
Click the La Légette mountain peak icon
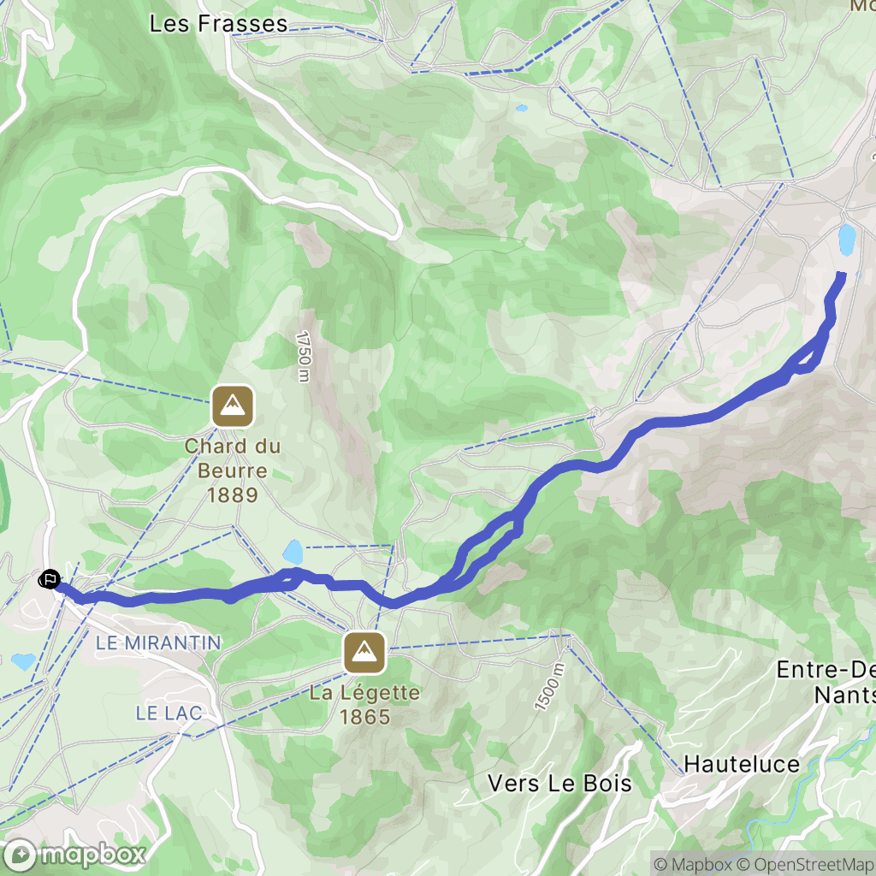(x=364, y=653)
